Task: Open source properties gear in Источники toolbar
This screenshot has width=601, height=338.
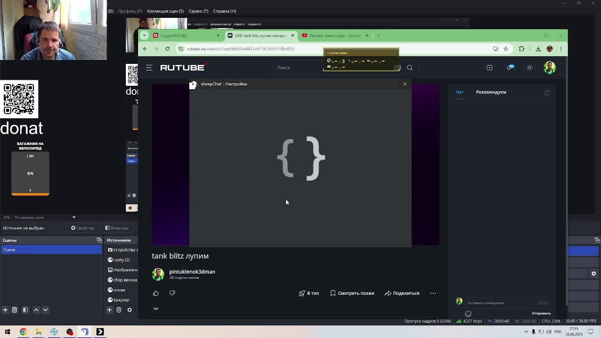Action: [130, 310]
